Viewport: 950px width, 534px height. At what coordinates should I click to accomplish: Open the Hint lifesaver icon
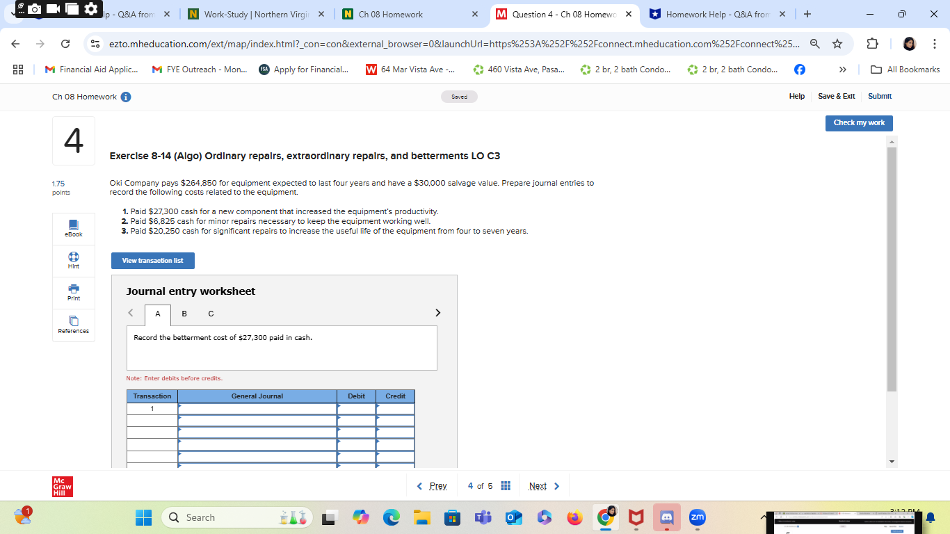tap(74, 257)
